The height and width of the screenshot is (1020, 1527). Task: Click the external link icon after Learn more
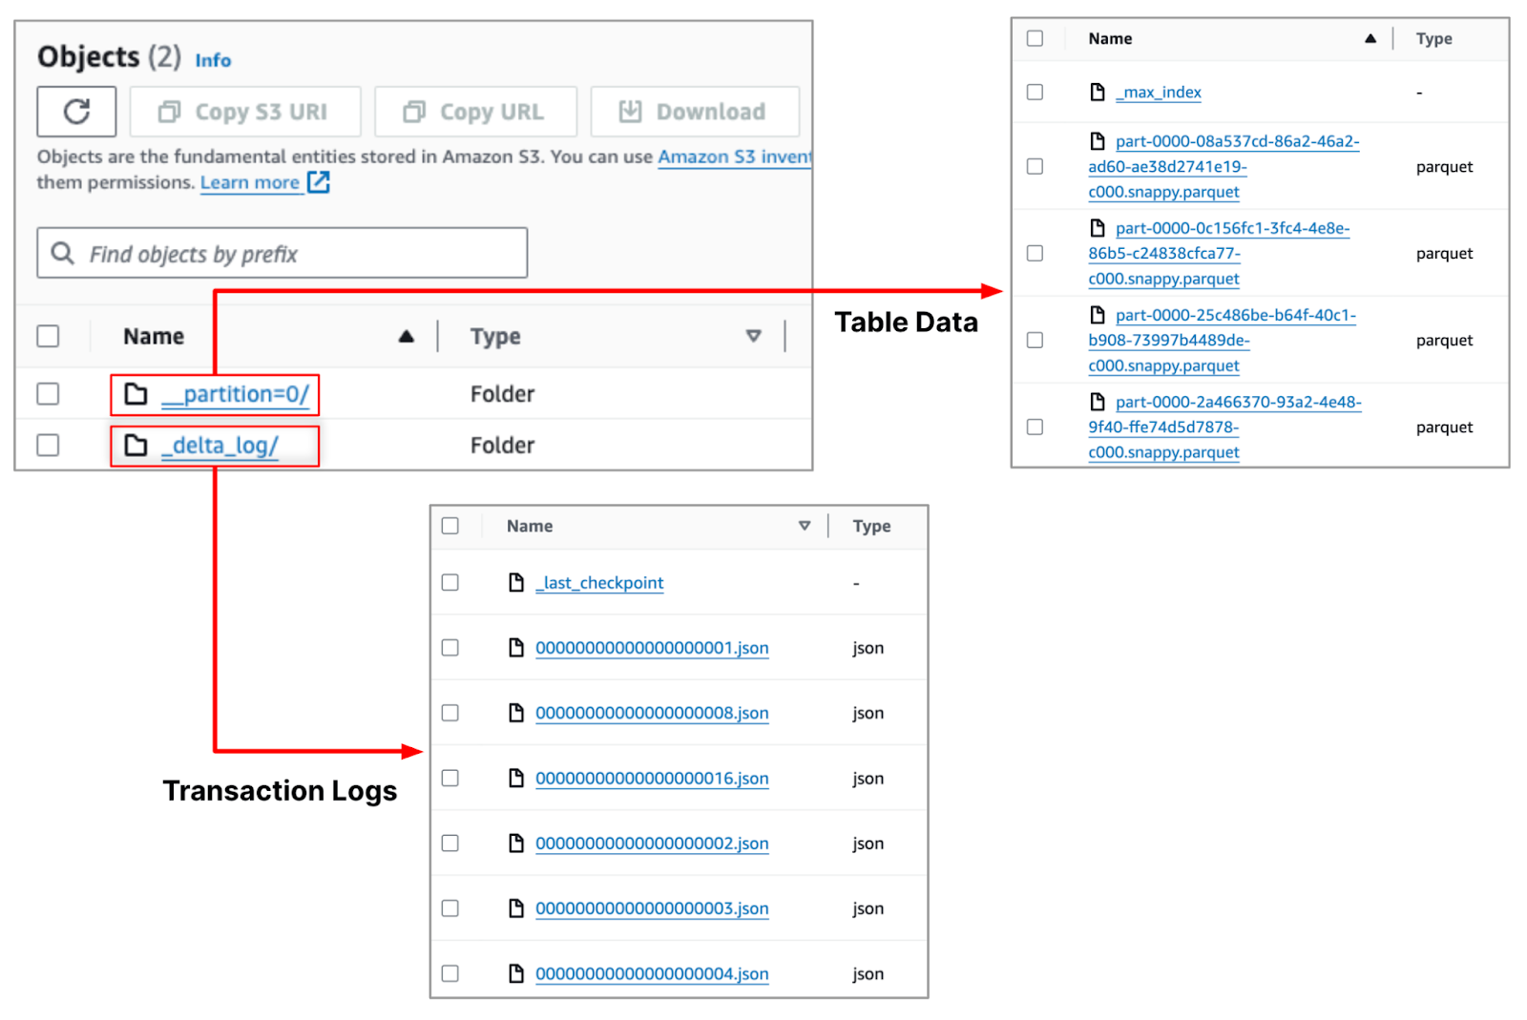319,182
